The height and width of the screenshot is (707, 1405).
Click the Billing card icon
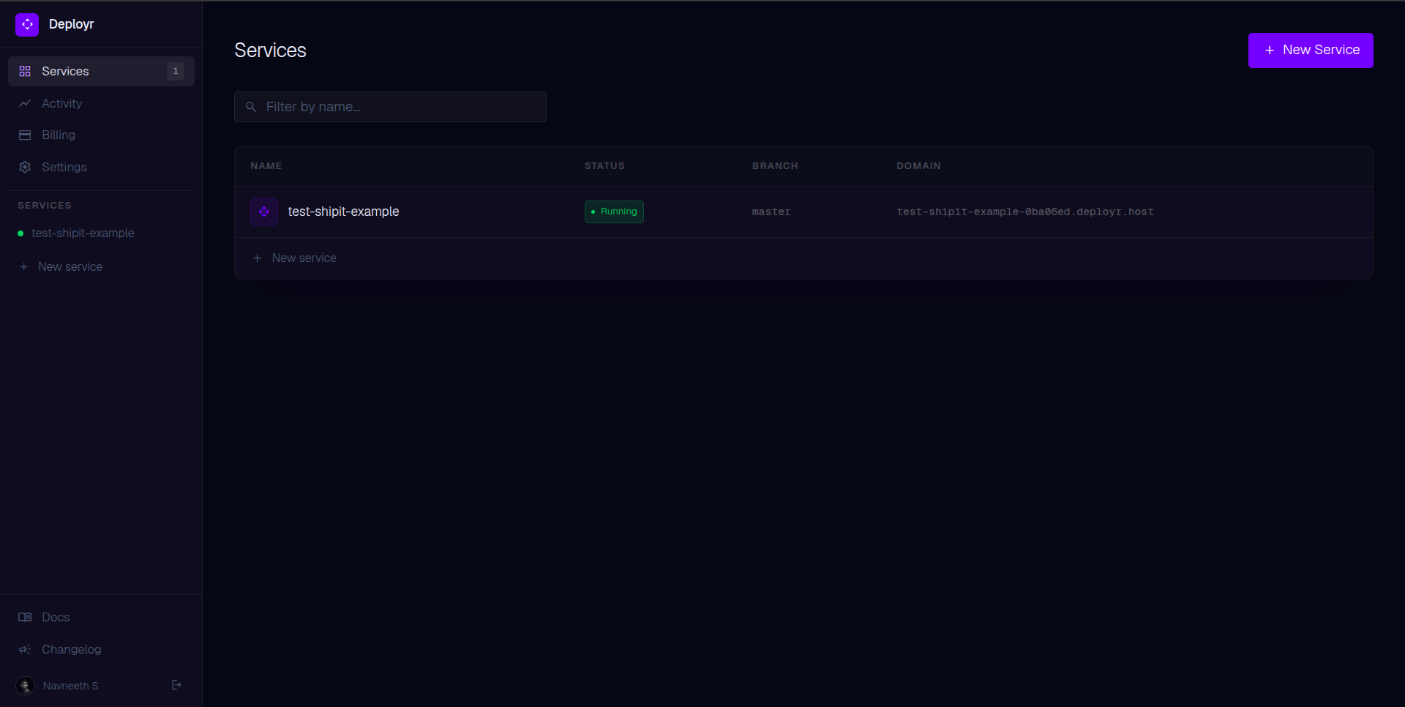click(25, 135)
